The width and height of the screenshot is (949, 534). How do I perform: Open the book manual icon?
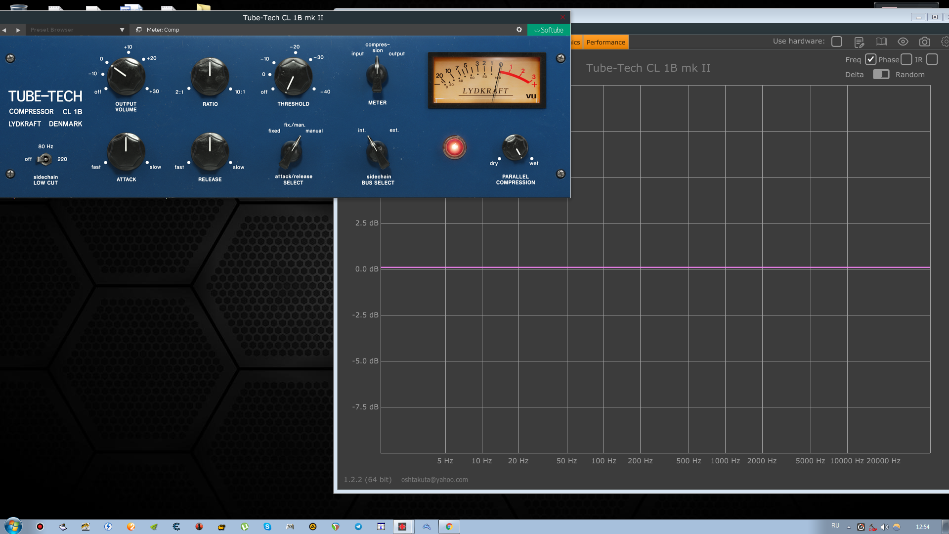pos(881,42)
